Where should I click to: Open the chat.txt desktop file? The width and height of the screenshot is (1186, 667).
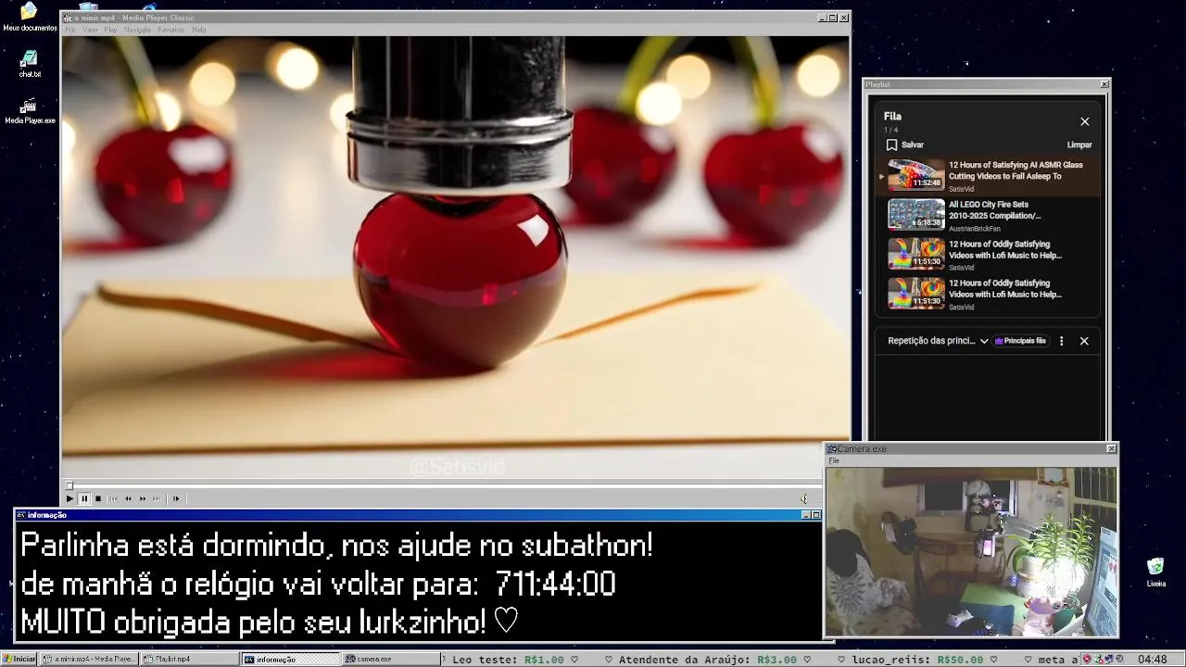pyautogui.click(x=30, y=64)
